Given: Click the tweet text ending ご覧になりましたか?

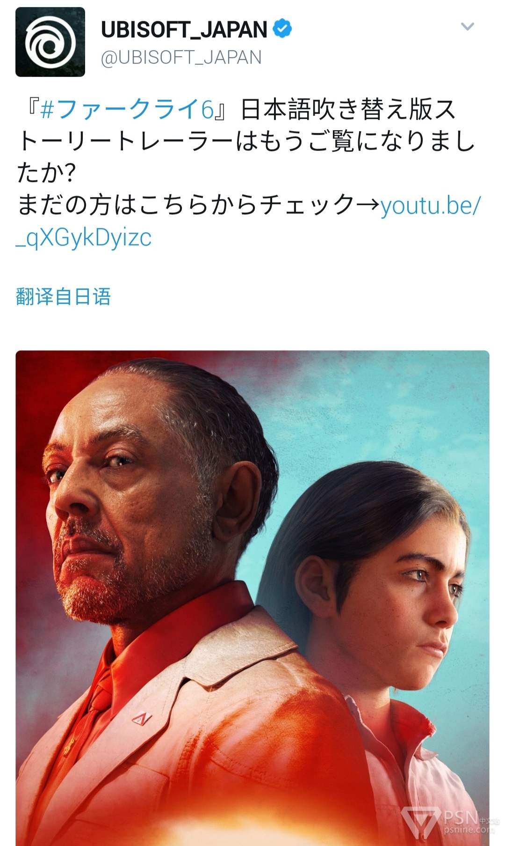Looking at the screenshot, I should coord(246,141).
